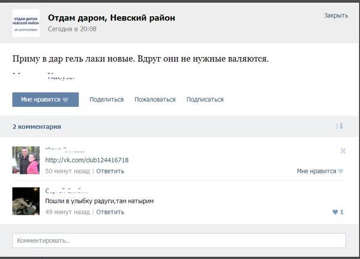Like the post with Мне нравится button

[x=46, y=100]
